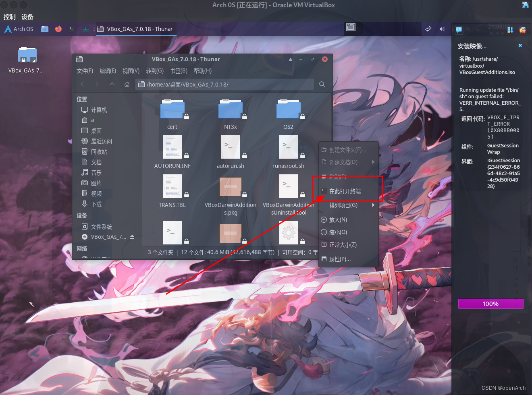Select VBox_GAs_7... device in sidebar
532x395 pixels.
[x=104, y=237]
